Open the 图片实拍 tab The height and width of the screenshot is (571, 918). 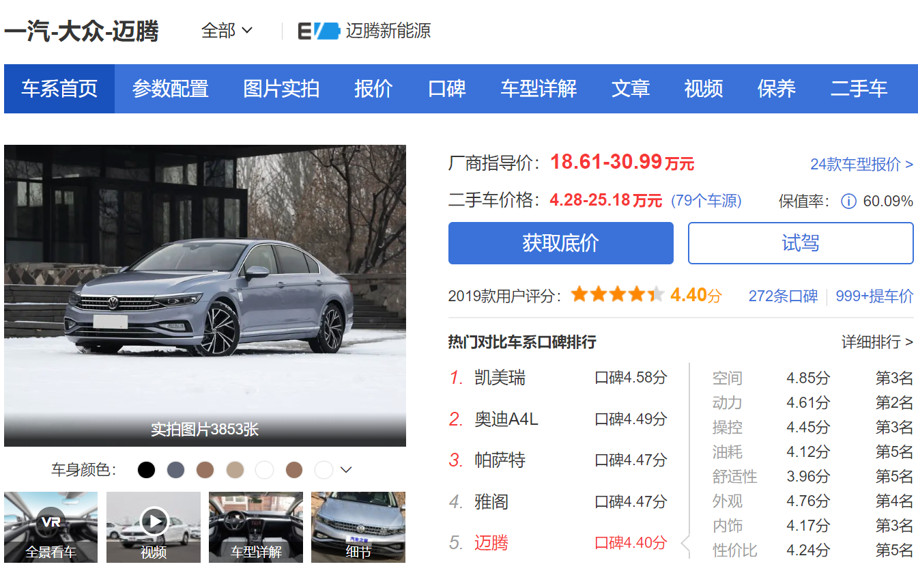[281, 89]
